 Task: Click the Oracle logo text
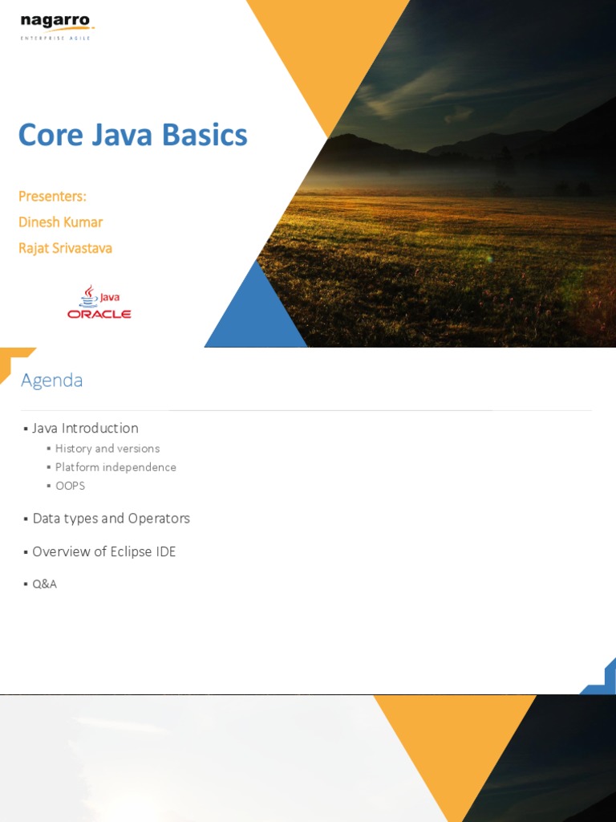pyautogui.click(x=99, y=314)
